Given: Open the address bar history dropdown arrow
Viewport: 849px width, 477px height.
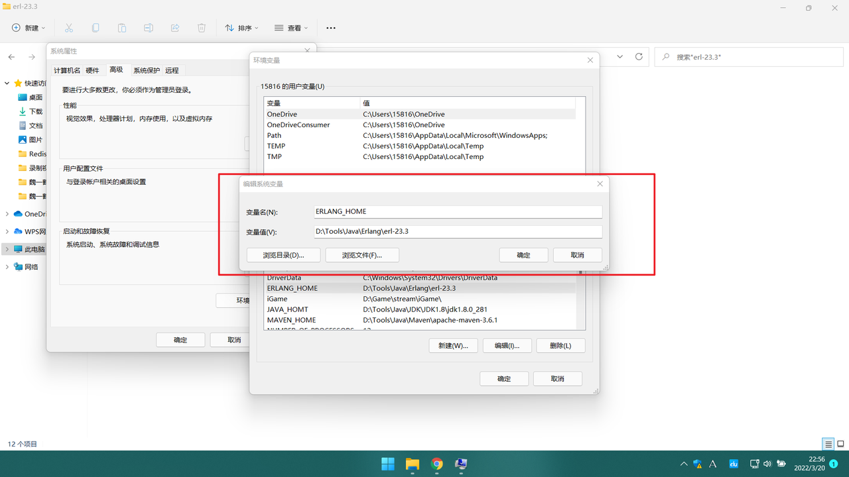Looking at the screenshot, I should 620,57.
